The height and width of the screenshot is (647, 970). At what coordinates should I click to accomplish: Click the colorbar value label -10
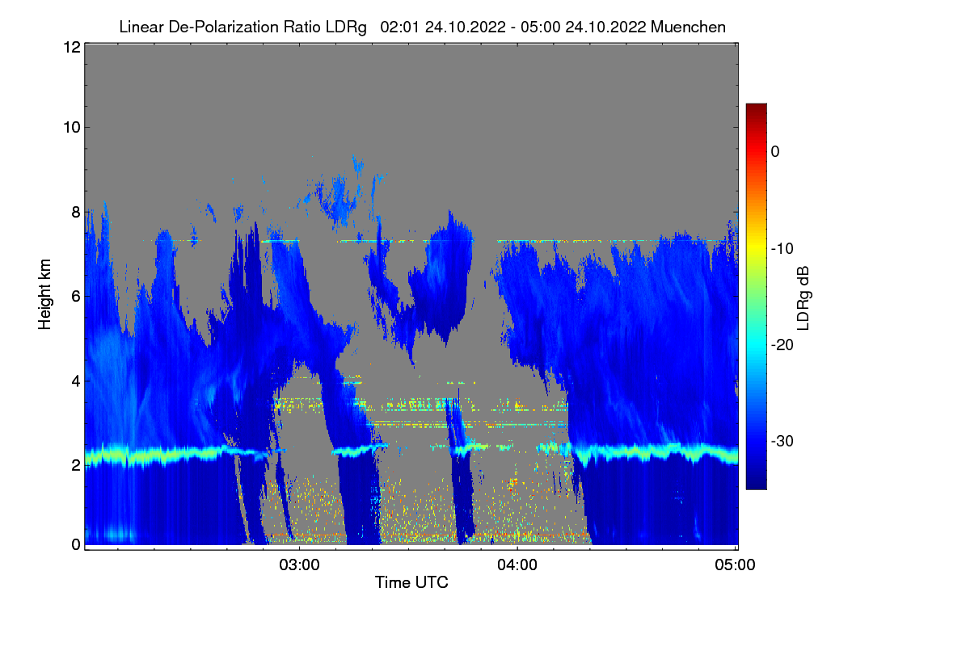(x=781, y=248)
